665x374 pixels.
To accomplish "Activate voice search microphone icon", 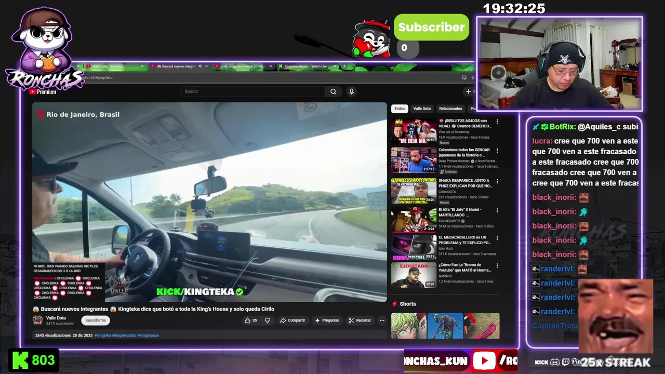I will tap(351, 91).
